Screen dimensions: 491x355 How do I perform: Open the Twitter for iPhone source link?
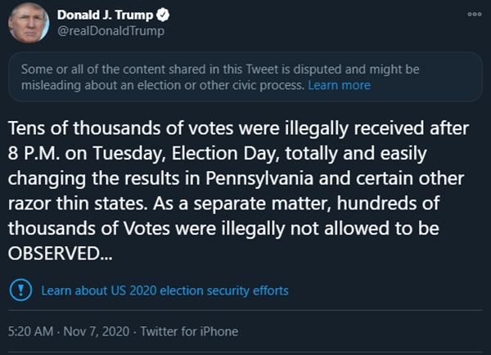[189, 331]
